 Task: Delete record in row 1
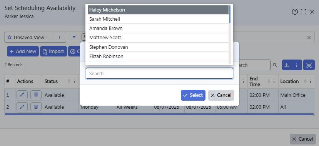pos(36,95)
